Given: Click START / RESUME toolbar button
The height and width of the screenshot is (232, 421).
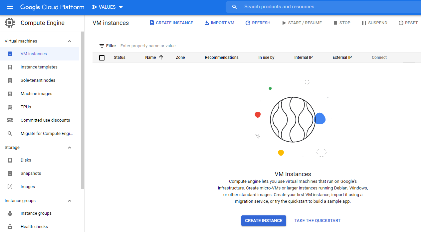Looking at the screenshot, I should point(302,23).
